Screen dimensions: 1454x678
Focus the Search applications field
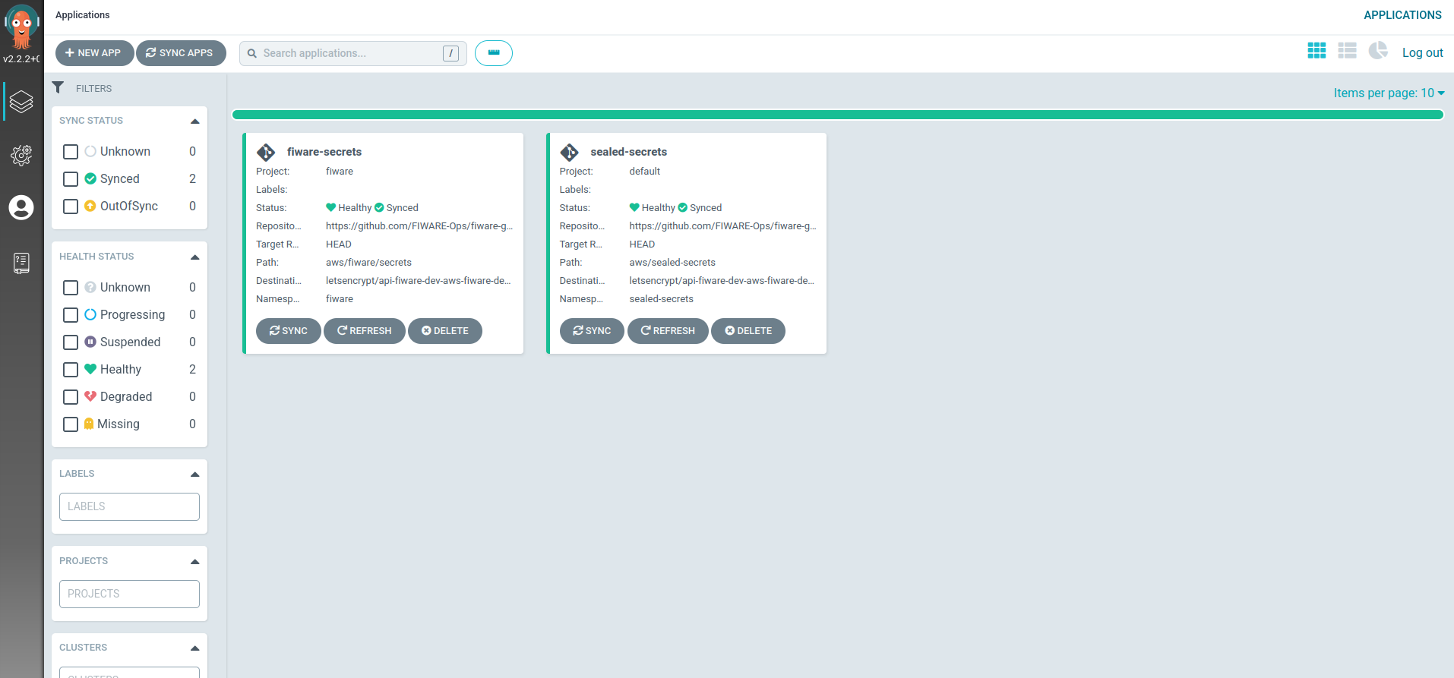tap(352, 53)
